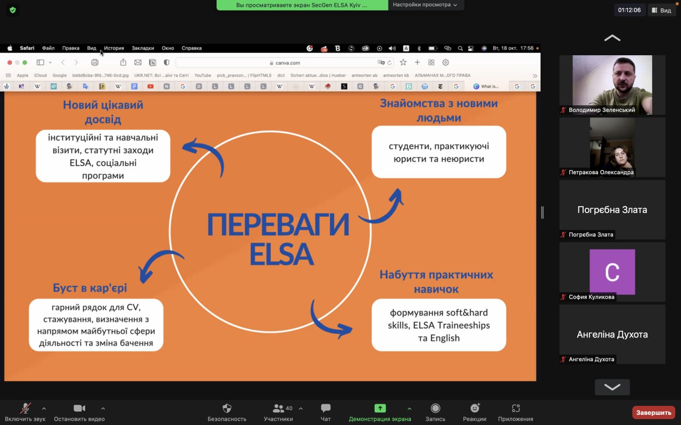Open the Закладки menu
This screenshot has width=681, height=425.
pos(143,48)
